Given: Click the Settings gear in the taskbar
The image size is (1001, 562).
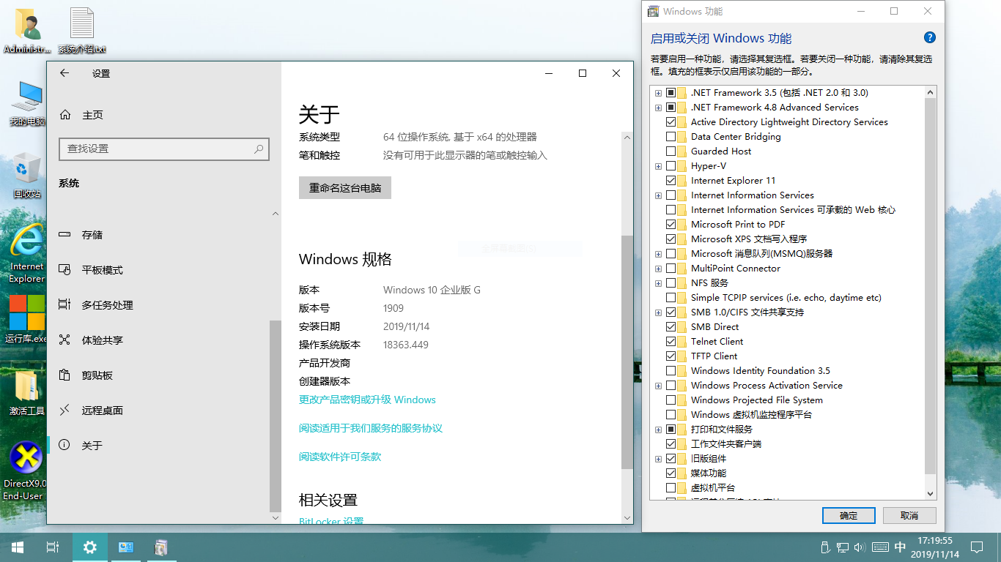Looking at the screenshot, I should (90, 547).
